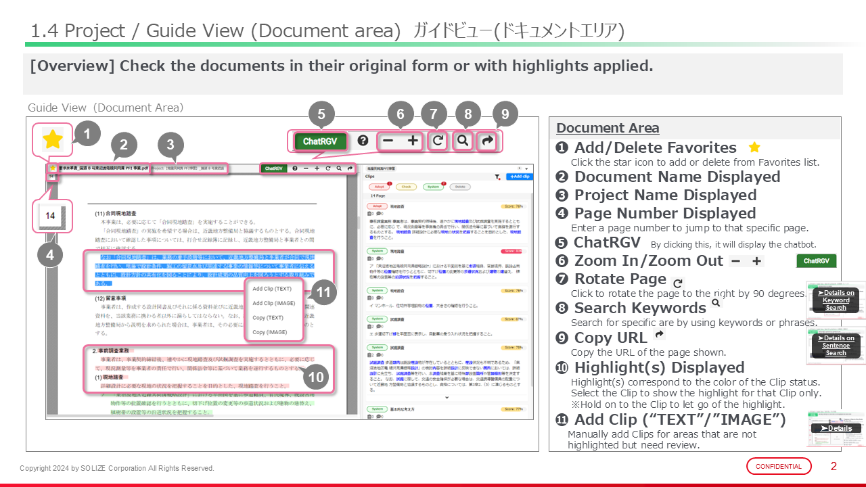
Task: Click the enlarged Rotate Page icon
Action: pyautogui.click(x=438, y=141)
